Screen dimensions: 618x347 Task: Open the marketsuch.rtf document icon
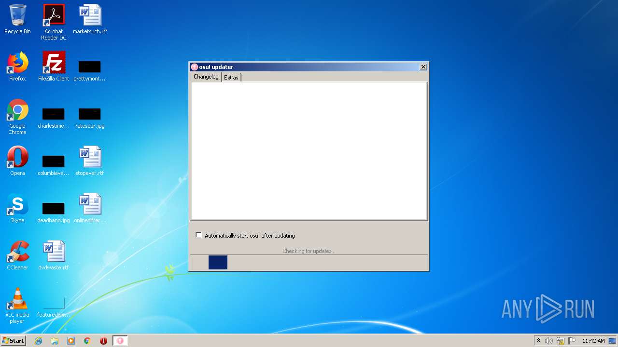(90, 19)
